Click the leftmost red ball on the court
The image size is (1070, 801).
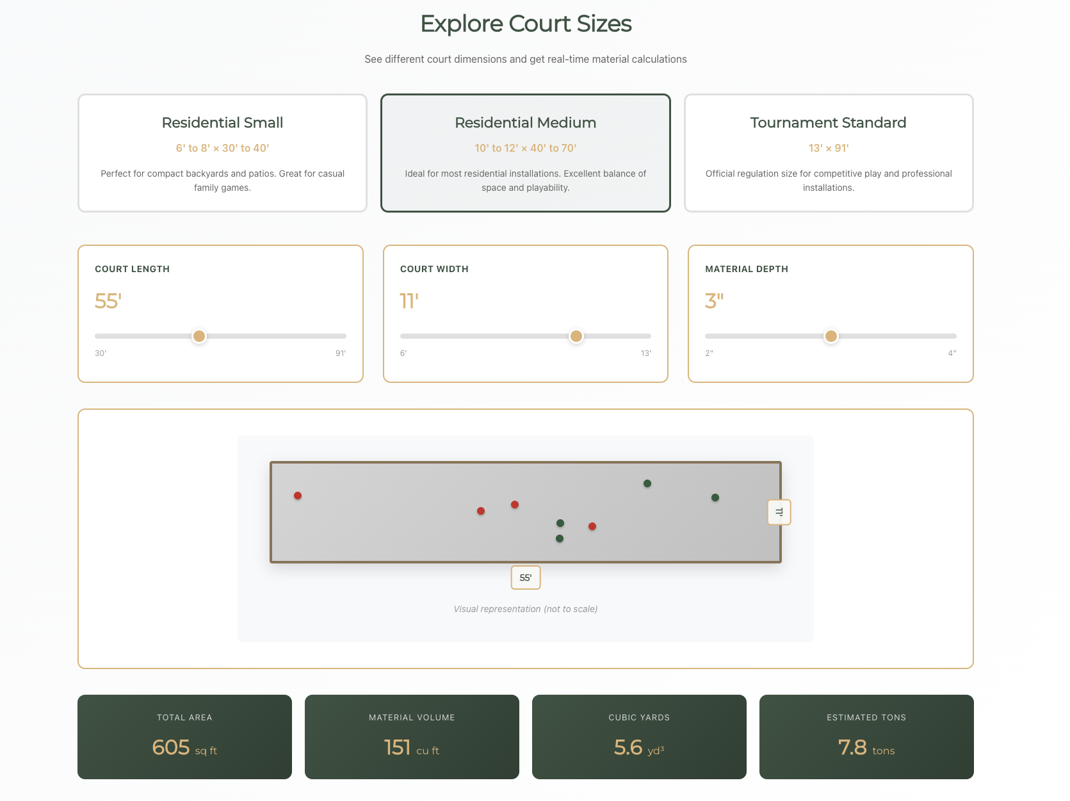pyautogui.click(x=298, y=496)
